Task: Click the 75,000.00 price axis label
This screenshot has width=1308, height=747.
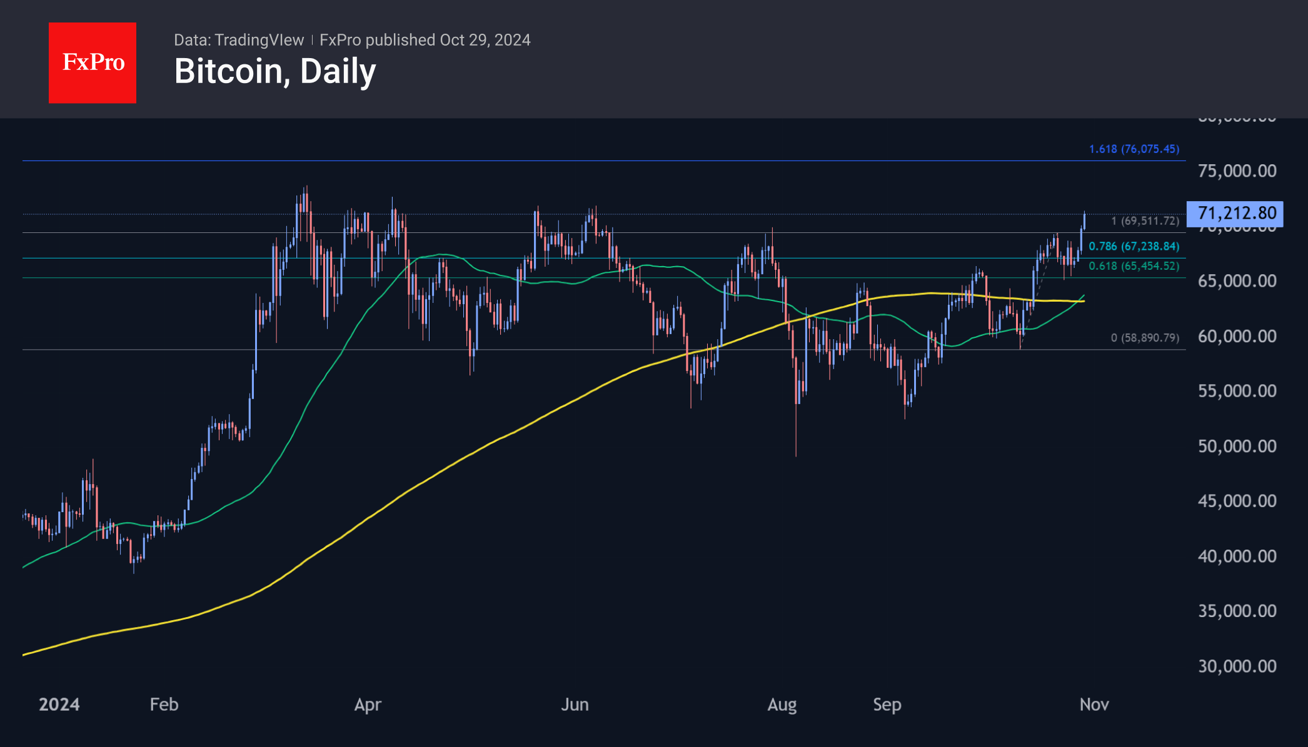Action: [x=1237, y=171]
